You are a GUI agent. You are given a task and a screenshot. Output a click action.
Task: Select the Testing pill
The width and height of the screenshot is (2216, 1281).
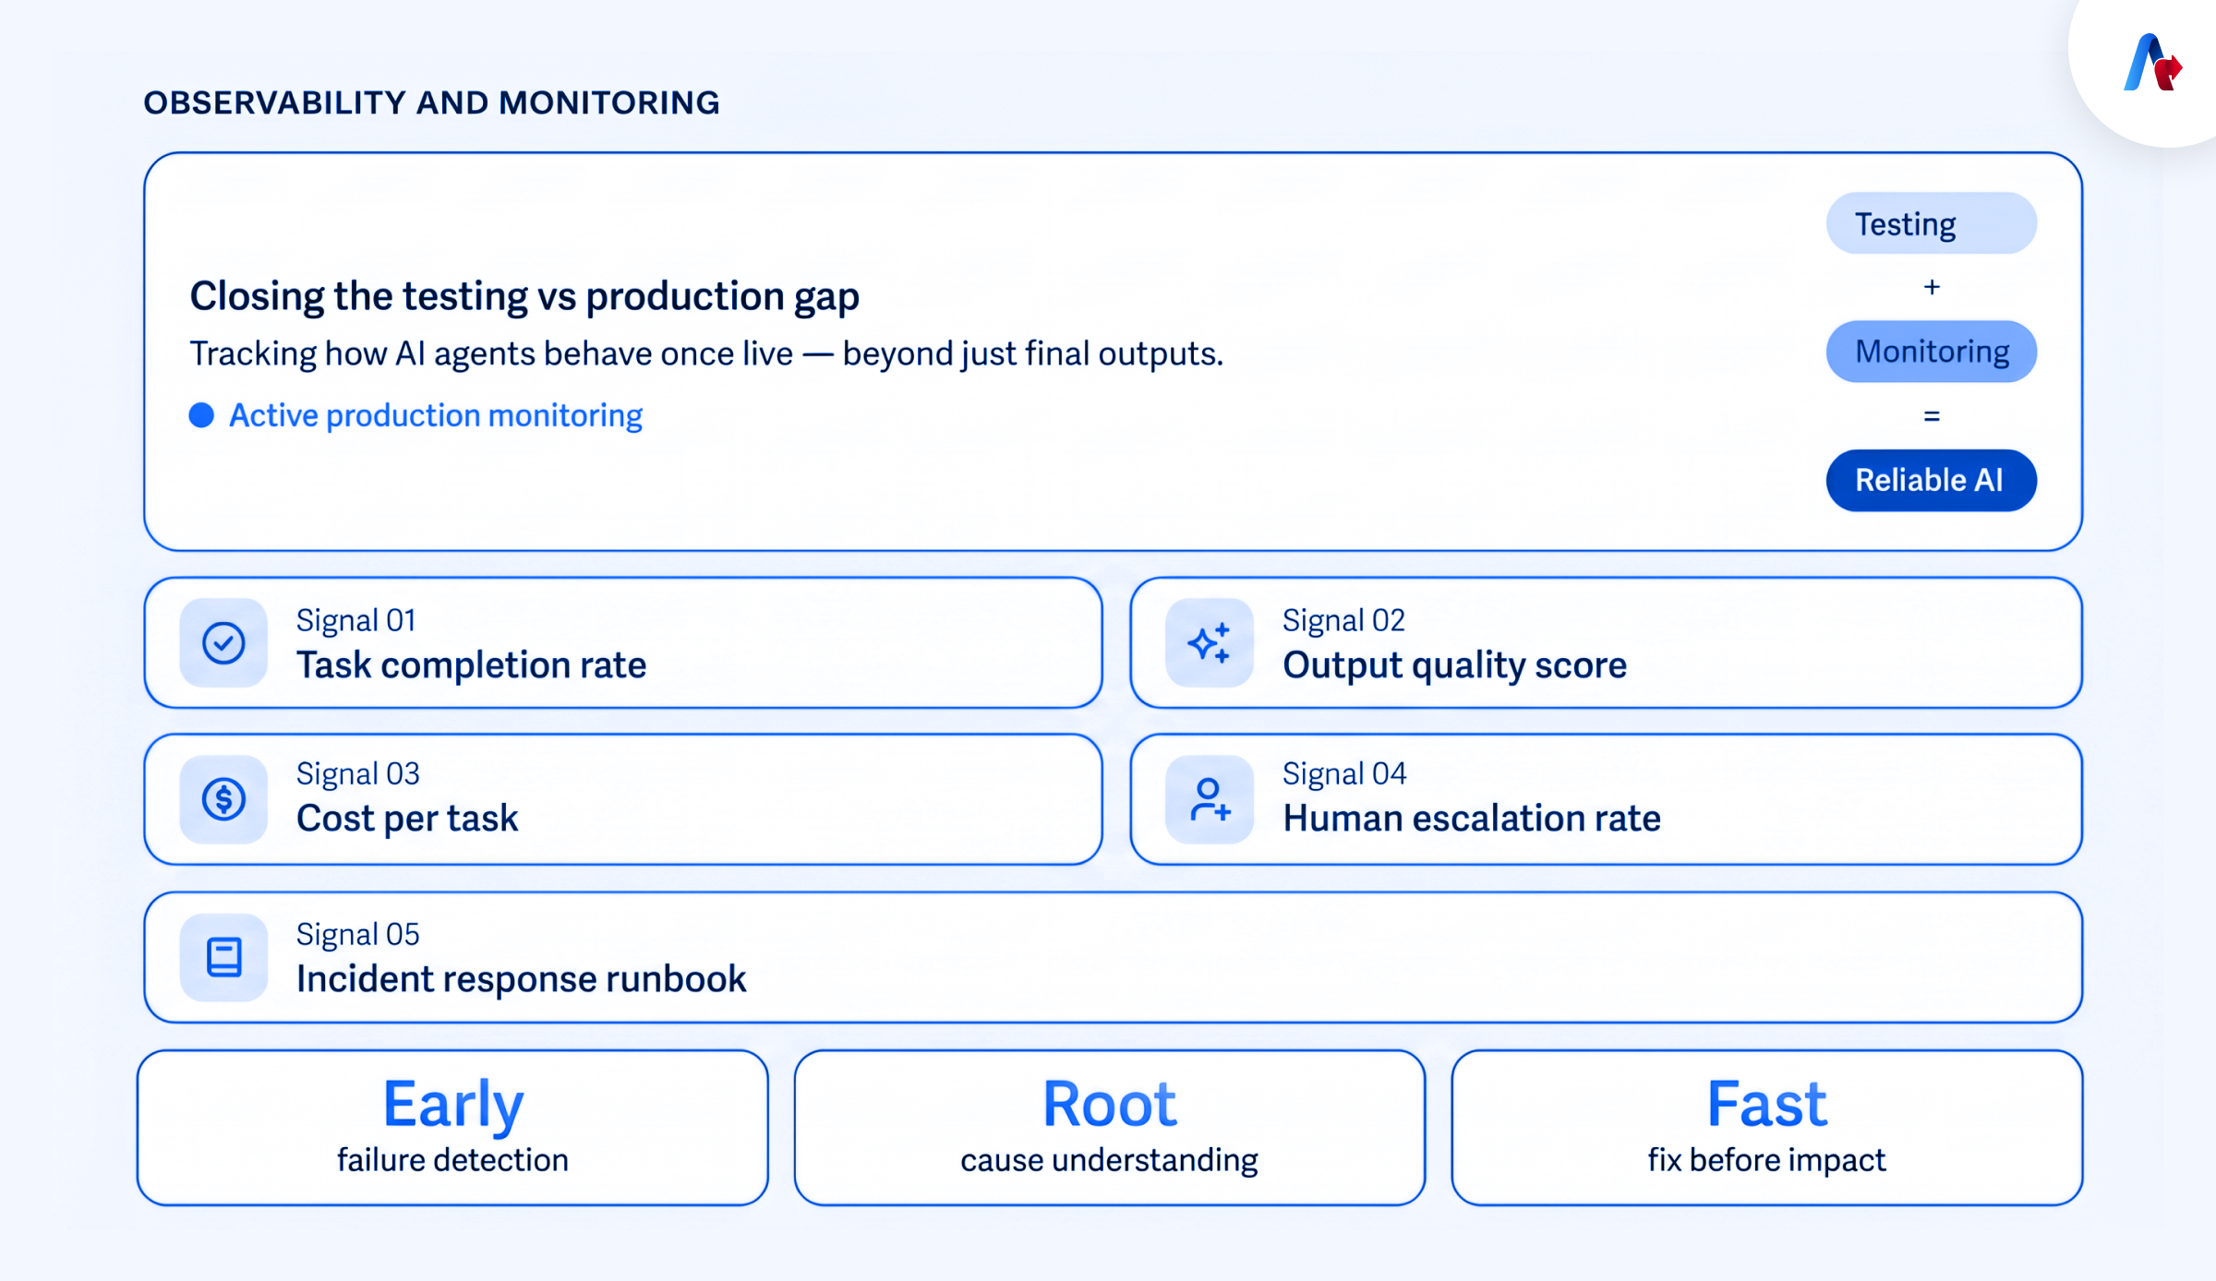[x=1931, y=223]
